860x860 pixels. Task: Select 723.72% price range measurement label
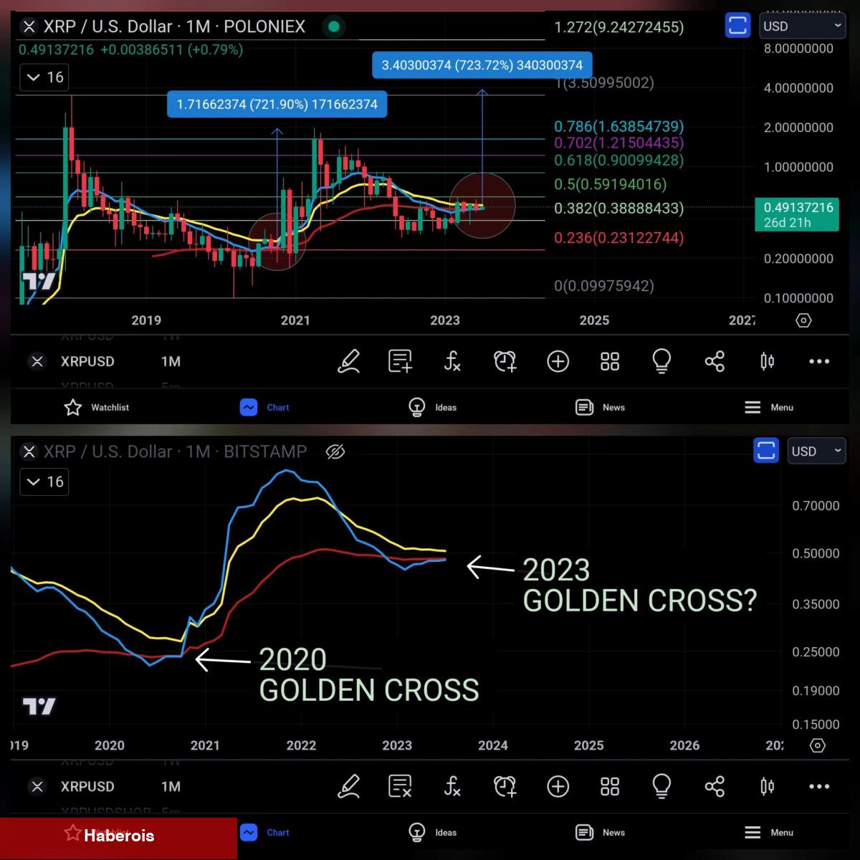482,64
